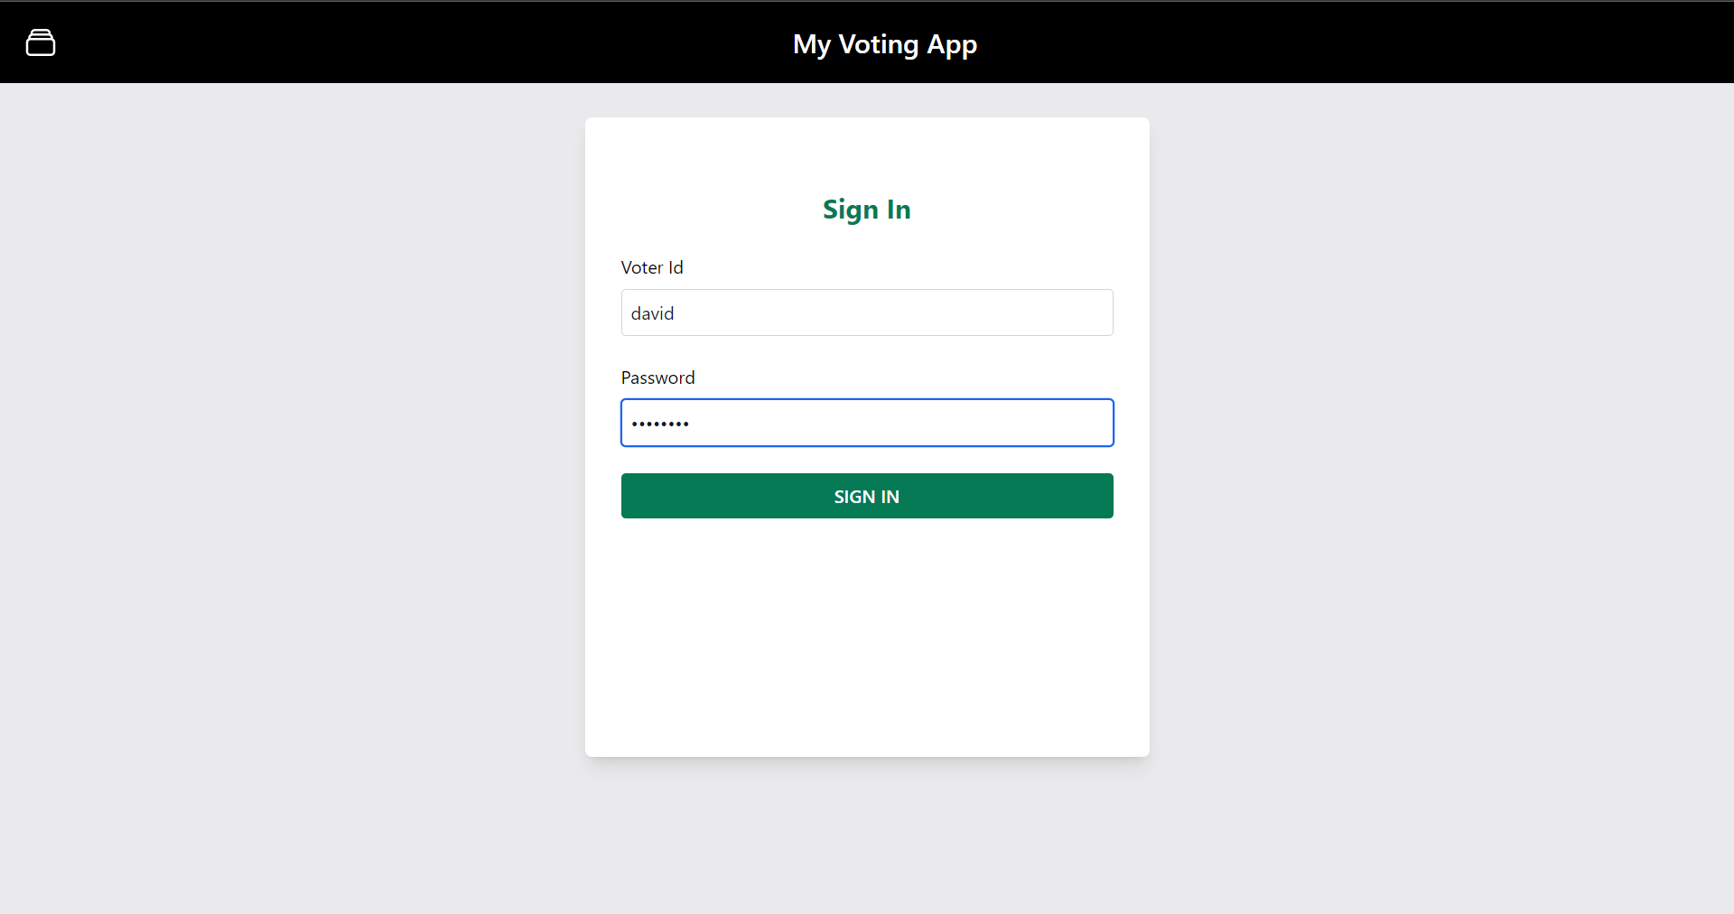Click the gray background right of the card
Image resolution: width=1734 pixels, height=914 pixels.
1445,452
